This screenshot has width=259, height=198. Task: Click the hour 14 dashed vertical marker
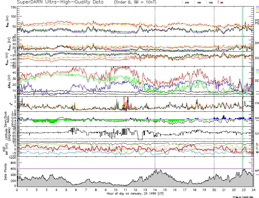point(155,85)
